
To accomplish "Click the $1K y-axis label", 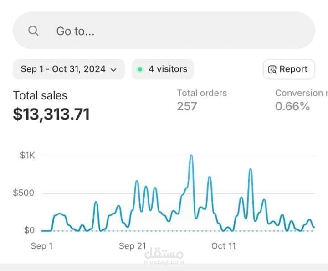I will (x=27, y=156).
